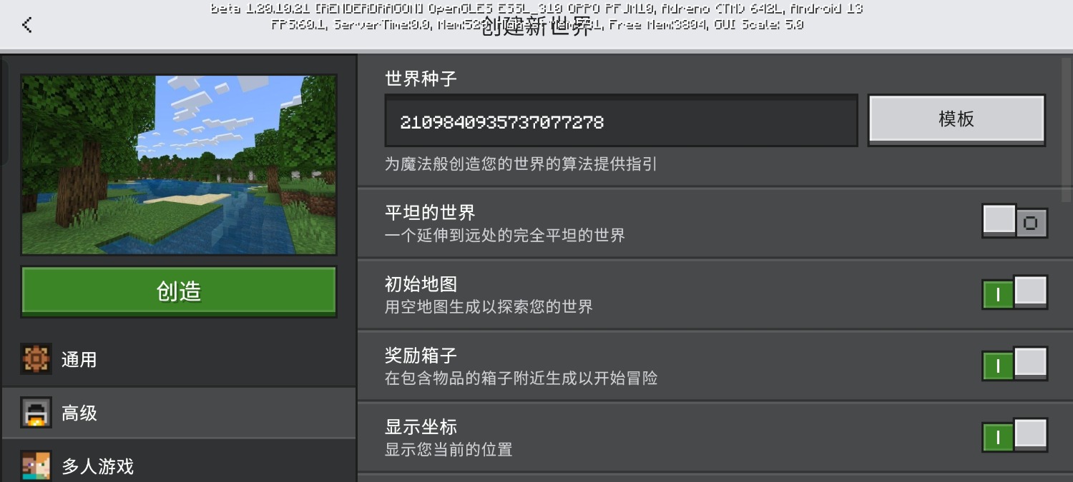Image resolution: width=1073 pixels, height=482 pixels.
Task: Click the 一个延伸到远处的完全平坦的世界 description
Action: [x=505, y=235]
